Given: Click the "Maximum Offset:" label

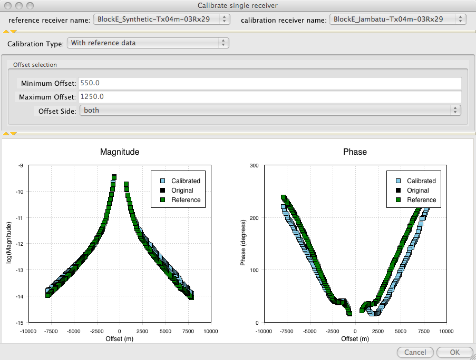Looking at the screenshot, I should (x=47, y=97).
